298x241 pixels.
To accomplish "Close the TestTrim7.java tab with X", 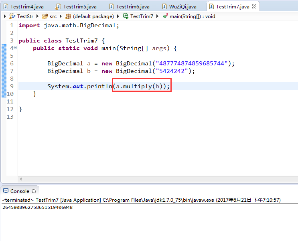I will (254, 6).
